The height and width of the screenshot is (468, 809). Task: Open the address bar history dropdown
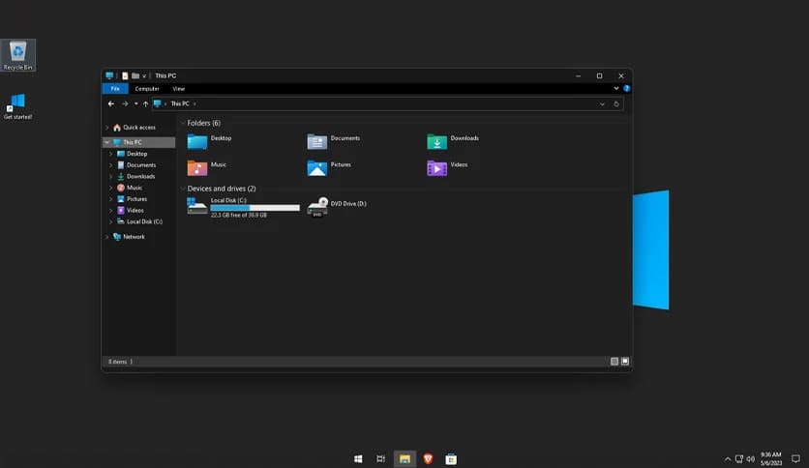(602, 103)
